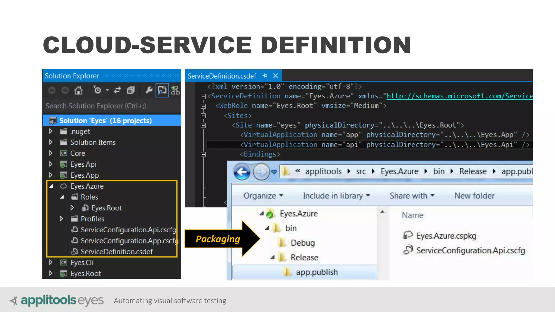
Task: Click the Eyes.Azure cloud project icon
Action: pos(63,186)
